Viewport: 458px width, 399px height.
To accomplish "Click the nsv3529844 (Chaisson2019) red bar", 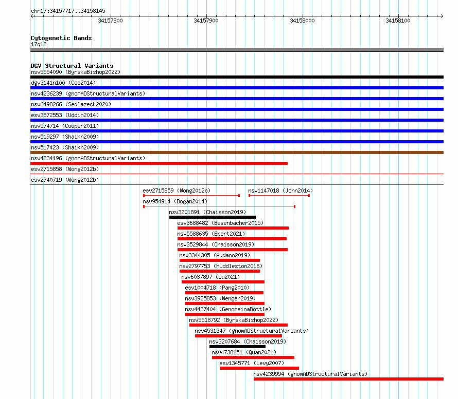I will 233,250.
